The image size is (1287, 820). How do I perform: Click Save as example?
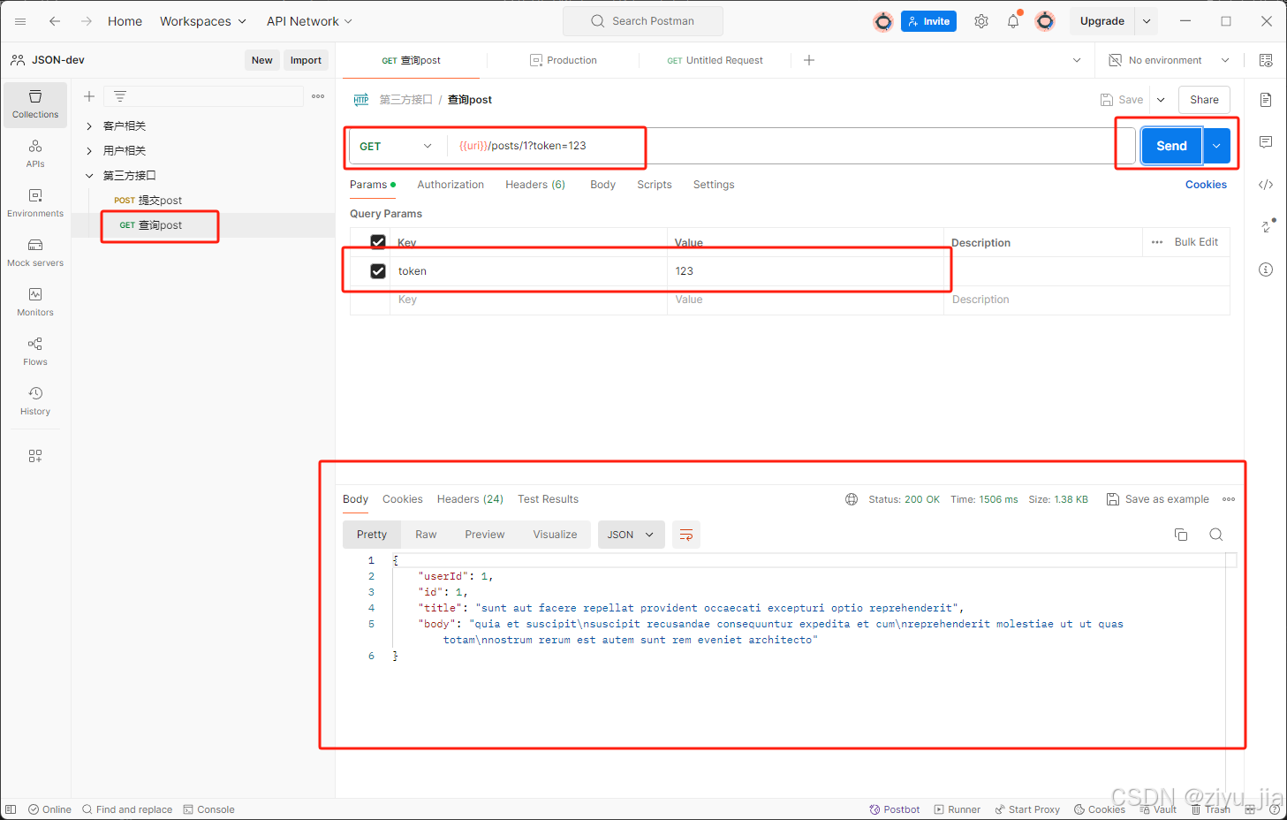pos(1158,499)
